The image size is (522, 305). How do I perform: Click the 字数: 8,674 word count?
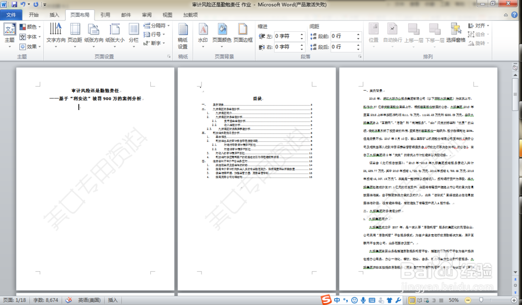point(45,300)
